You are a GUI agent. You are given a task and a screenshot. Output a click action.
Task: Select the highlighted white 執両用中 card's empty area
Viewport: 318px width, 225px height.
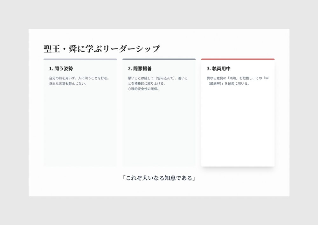(x=238, y=127)
